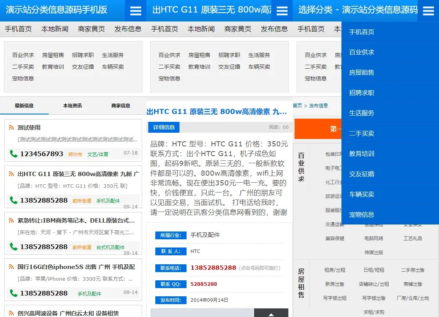This screenshot has height=317, width=439.
Task: Select 教育培训 in the blue dropdown menu
Action: coord(390,154)
